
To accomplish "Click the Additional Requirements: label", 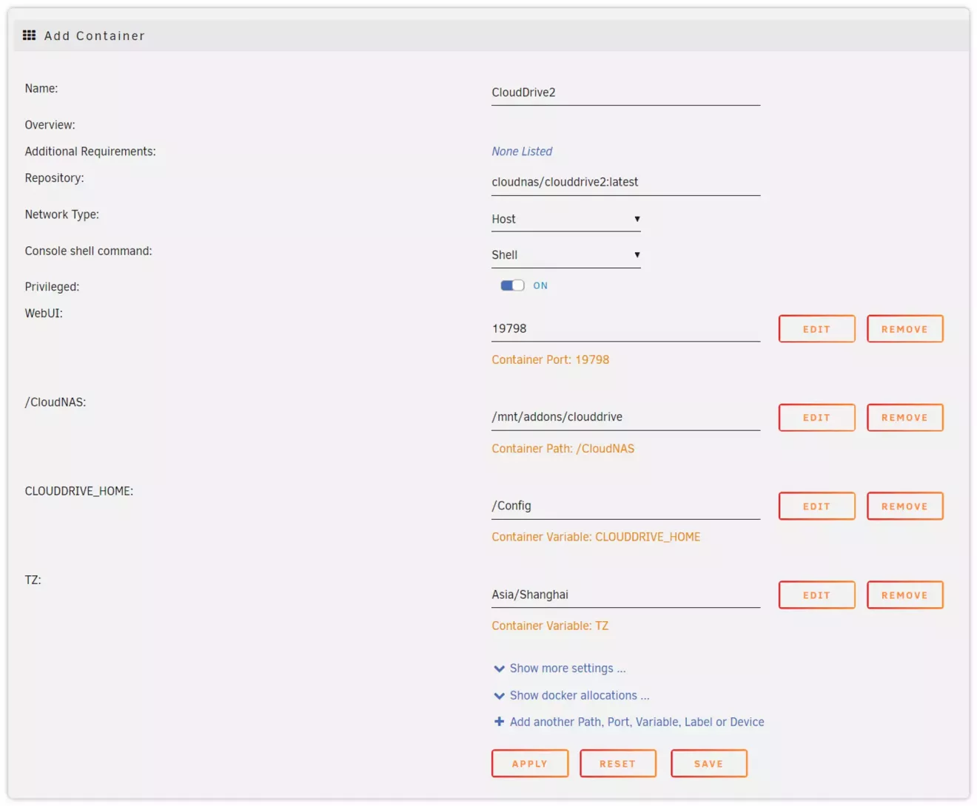I will coord(90,152).
